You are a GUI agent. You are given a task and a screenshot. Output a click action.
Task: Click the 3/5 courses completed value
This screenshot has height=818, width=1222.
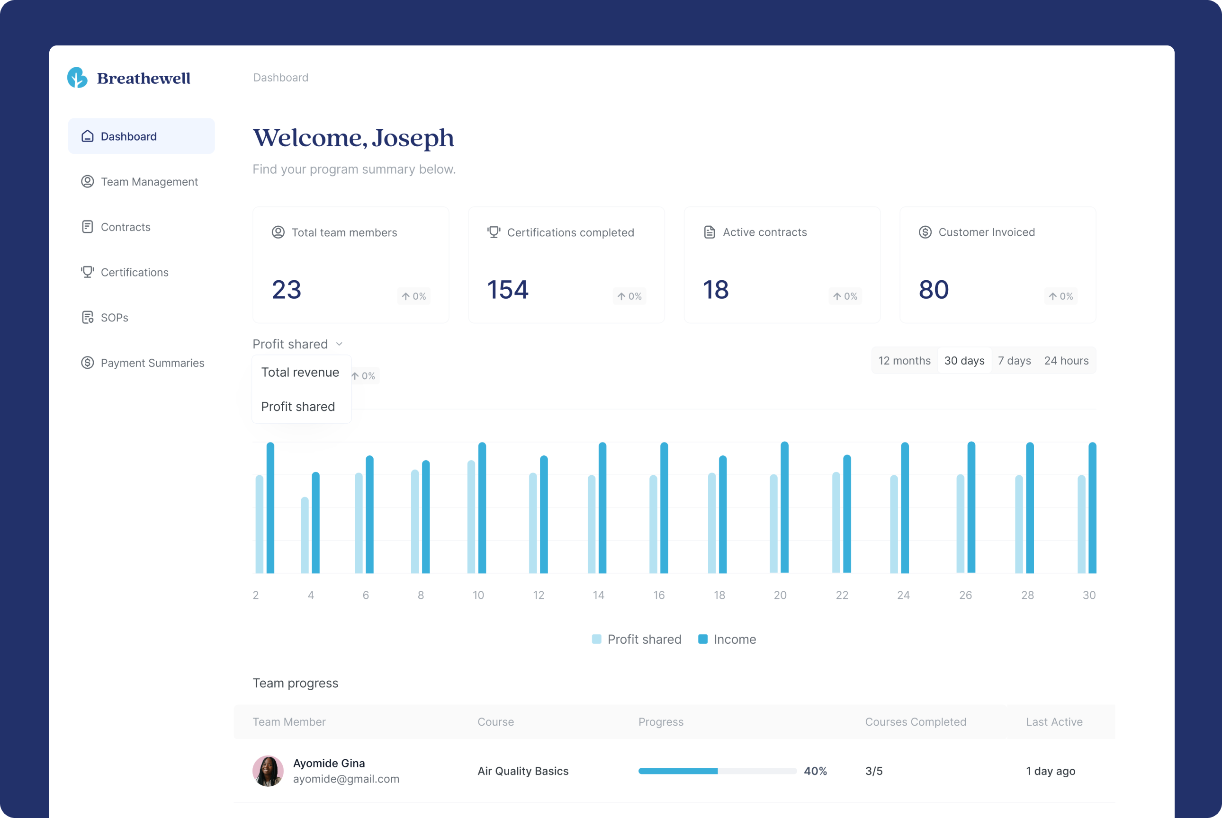click(x=874, y=771)
